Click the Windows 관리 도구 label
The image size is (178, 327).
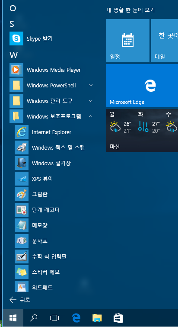[x=50, y=101]
